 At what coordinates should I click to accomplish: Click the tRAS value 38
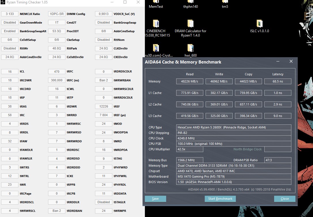pyautogui.click(x=10, y=106)
